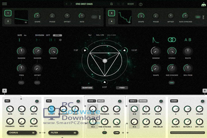Click the FX1 label button
Viewport: 207px width, 138px height.
pos(7,101)
